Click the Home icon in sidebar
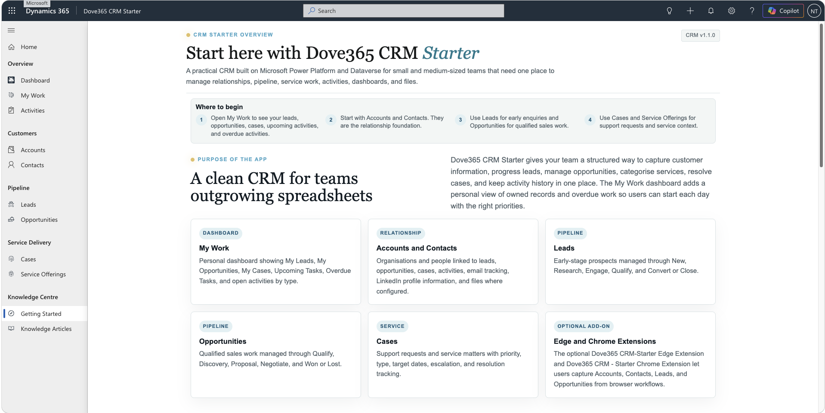 [x=12, y=47]
